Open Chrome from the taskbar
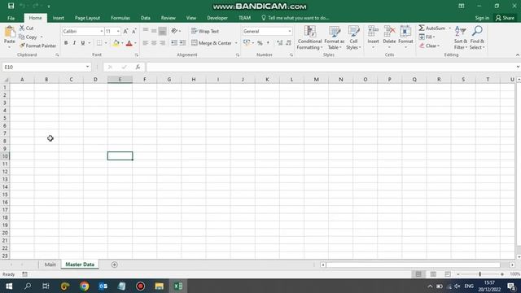Viewport: 521px width, 293px height. click(84, 286)
